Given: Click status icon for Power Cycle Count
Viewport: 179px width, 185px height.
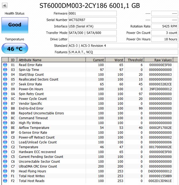Looking at the screenshot, I should pyautogui.click(x=5, y=99).
